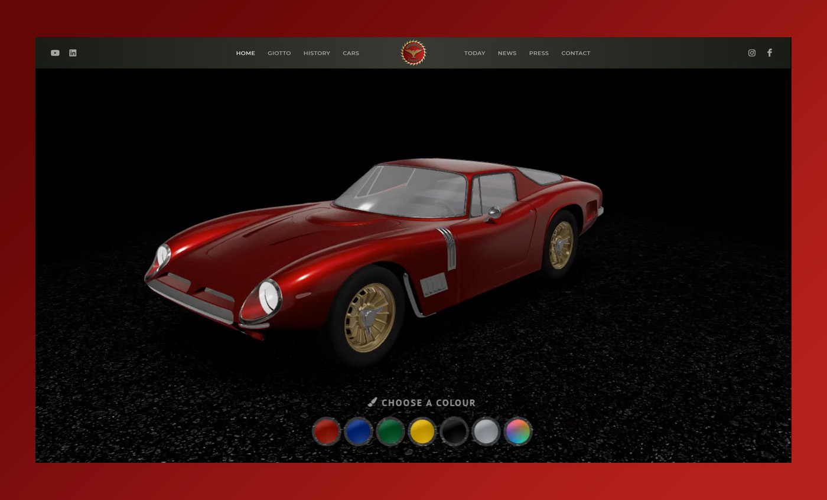827x500 pixels.
Task: Open the rainbow custom colour picker swatch
Action: pos(517,432)
